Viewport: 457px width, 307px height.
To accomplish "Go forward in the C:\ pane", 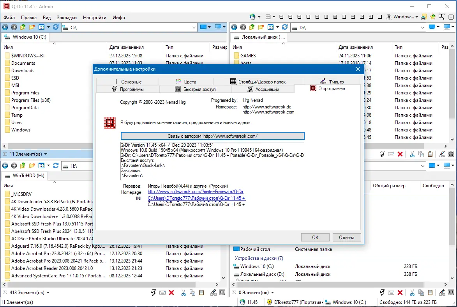I will click(x=14, y=27).
